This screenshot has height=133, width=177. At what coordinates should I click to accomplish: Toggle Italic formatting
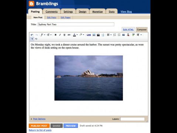[x=60, y=35]
